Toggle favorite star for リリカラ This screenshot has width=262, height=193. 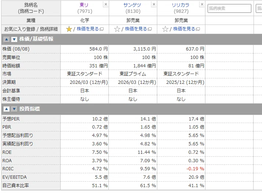[165, 29]
